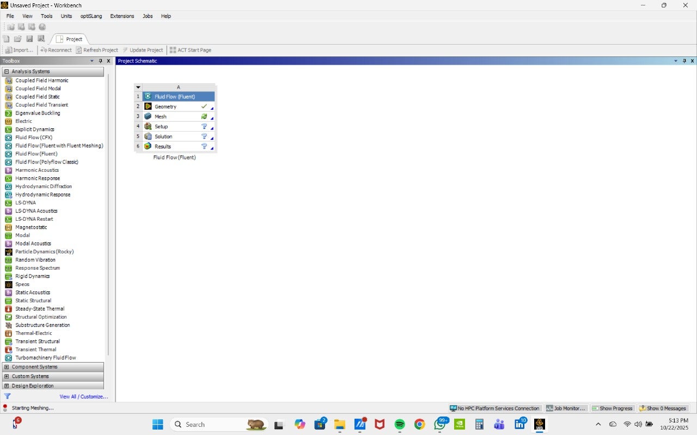Close the Toolbox panel
The width and height of the screenshot is (697, 435).
(108, 61)
